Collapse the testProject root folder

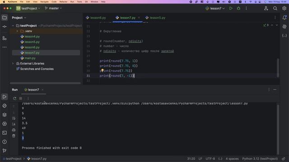tap(13, 26)
